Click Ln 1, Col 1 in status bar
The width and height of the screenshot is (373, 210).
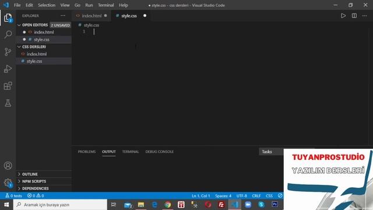[x=200, y=196]
